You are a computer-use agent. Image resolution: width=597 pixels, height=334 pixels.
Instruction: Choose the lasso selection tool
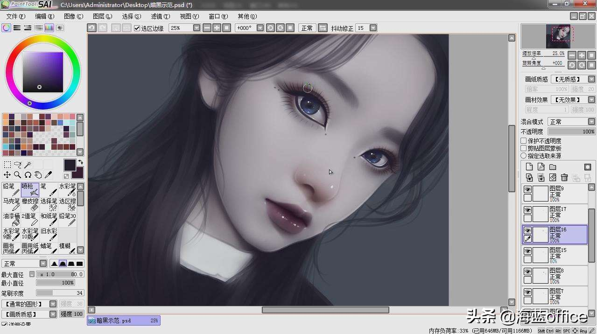[x=18, y=165]
